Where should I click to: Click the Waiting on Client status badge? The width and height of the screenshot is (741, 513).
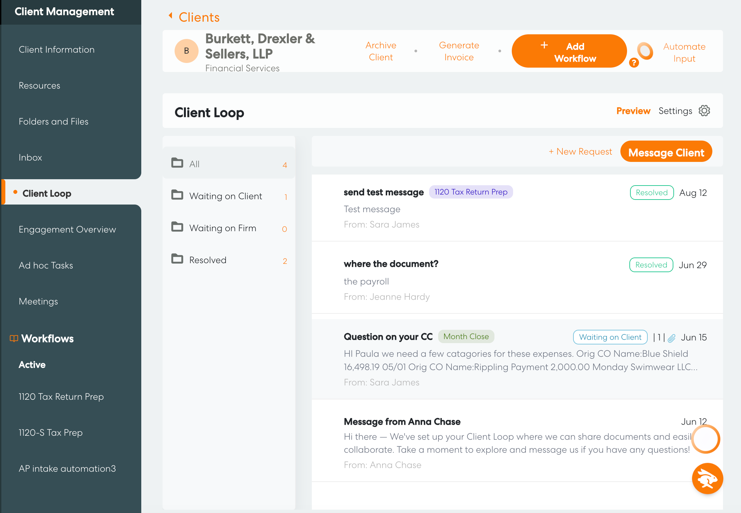click(x=610, y=337)
